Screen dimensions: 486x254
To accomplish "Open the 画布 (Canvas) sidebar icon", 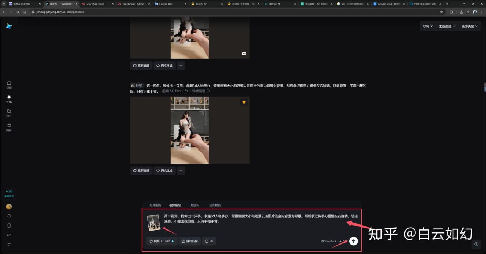I will (9, 127).
